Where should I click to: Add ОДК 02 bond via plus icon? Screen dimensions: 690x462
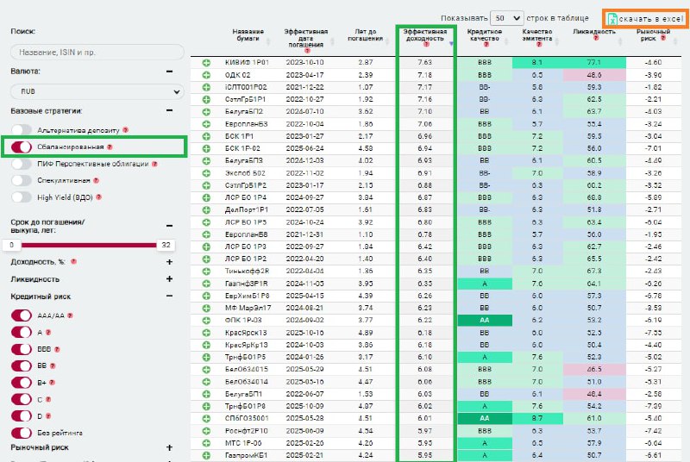pyautogui.click(x=206, y=75)
